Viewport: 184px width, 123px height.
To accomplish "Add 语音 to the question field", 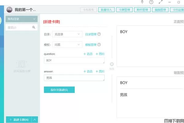I will point(88,54).
